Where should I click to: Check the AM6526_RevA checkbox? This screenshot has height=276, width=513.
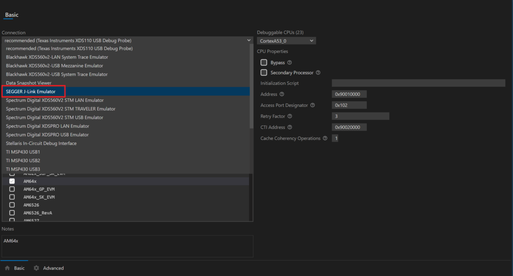point(12,213)
